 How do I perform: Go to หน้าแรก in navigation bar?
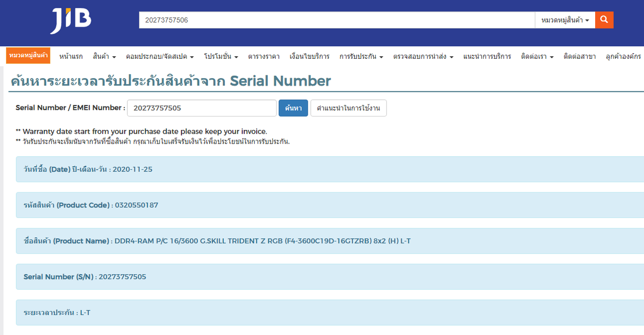tap(71, 56)
